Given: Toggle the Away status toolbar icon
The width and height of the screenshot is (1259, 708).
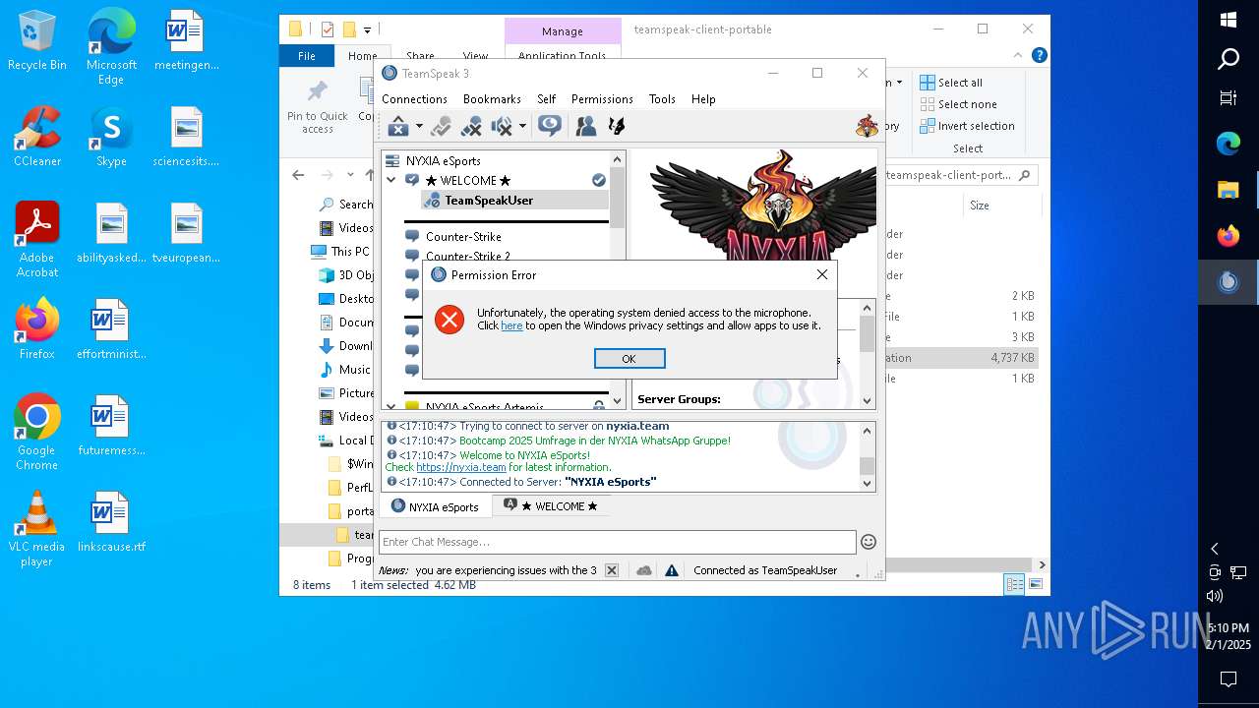Looking at the screenshot, I should tap(441, 126).
